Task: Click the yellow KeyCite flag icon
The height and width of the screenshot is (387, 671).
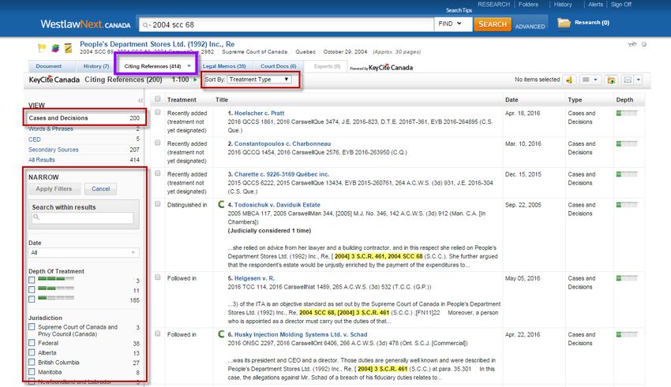Action: 42,48
